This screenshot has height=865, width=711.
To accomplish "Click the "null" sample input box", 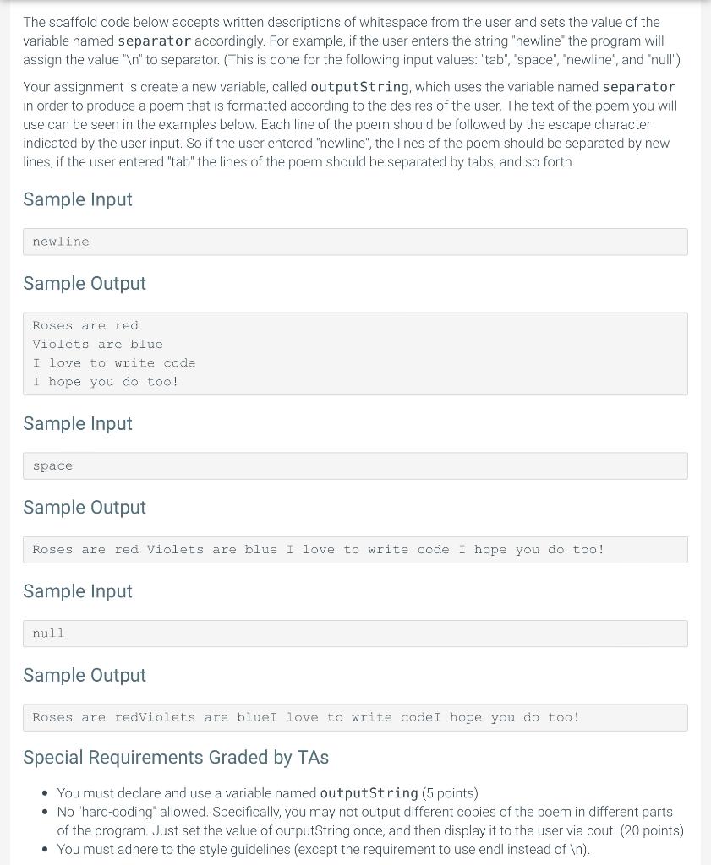I will tap(354, 634).
